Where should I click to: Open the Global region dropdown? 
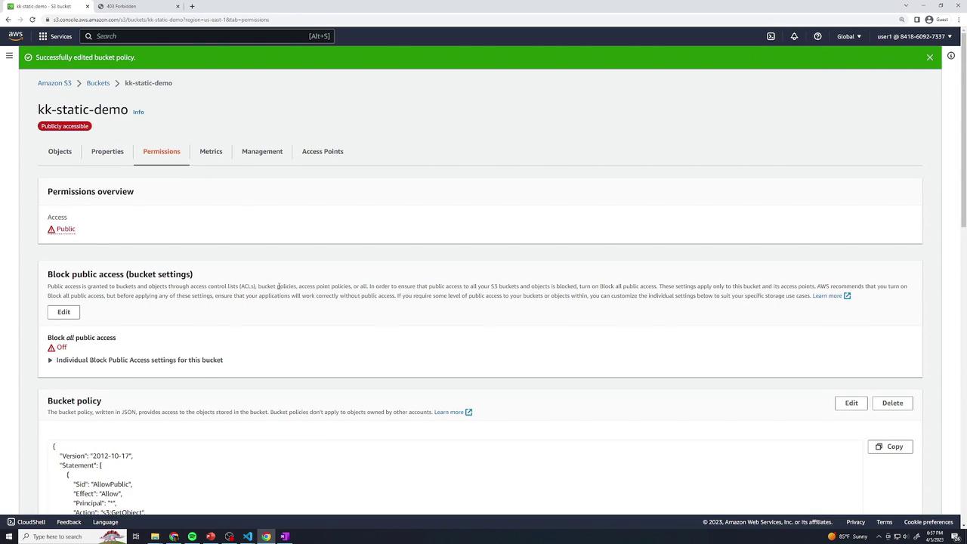click(x=849, y=36)
